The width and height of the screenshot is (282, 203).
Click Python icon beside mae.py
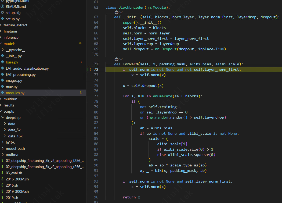pyautogui.click(x=2, y=87)
